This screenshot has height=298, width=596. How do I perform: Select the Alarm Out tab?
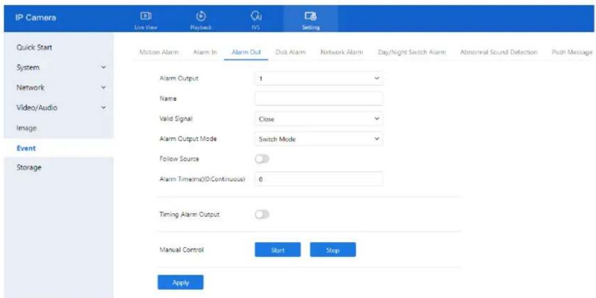246,52
